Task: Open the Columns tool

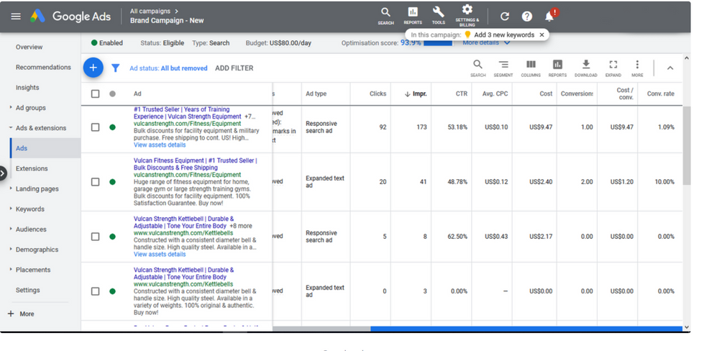Action: point(531,68)
